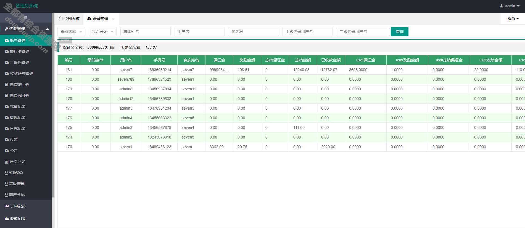The image size is (525, 228).
Task: Open 公告 via its cloud icon
Action: pyautogui.click(x=7, y=151)
